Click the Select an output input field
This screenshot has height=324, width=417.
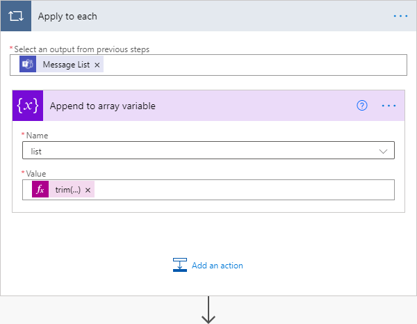click(x=250, y=65)
